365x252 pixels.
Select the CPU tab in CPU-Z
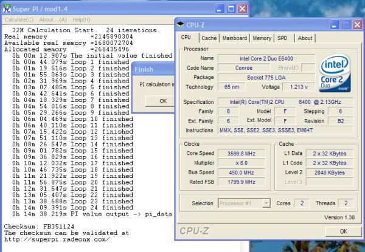186,38
